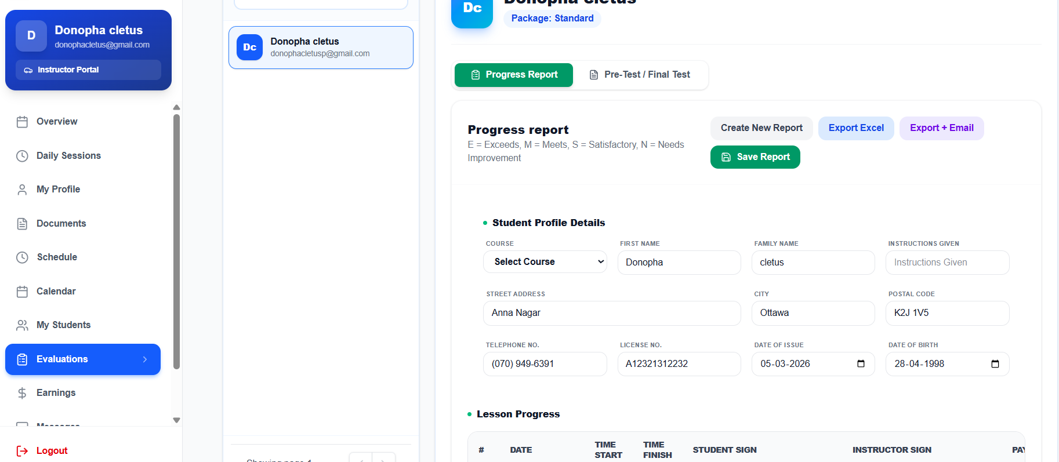Click the Daily Sessions clock icon
Viewport: 1059px width, 462px height.
click(22, 156)
